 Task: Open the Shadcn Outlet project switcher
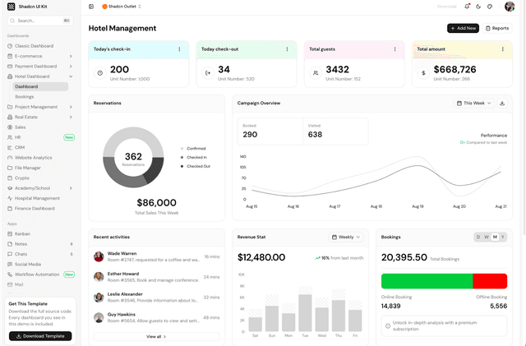[122, 7]
